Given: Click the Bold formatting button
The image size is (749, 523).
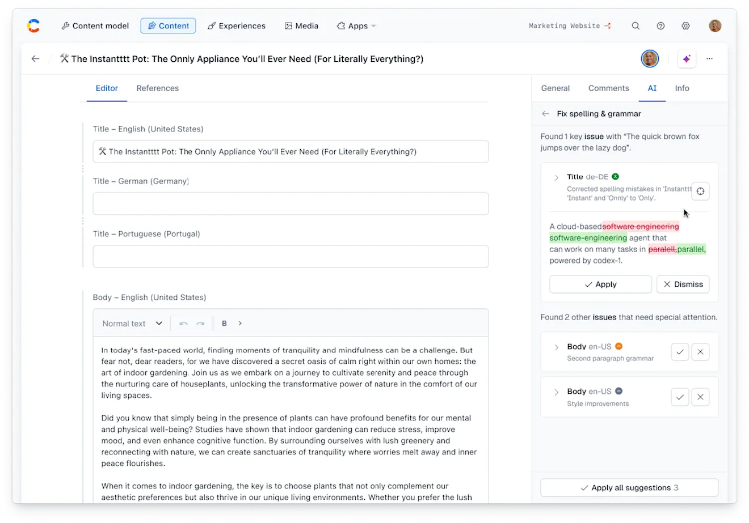Looking at the screenshot, I should [224, 324].
